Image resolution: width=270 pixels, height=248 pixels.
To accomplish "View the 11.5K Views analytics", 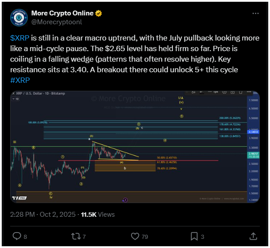I will 97,215.
